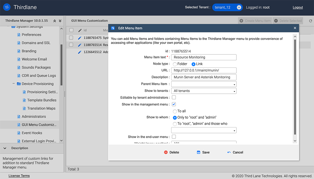Click the Sounds Packages page icon
Image resolution: width=314 pixels, height=179 pixels.
tap(19, 67)
